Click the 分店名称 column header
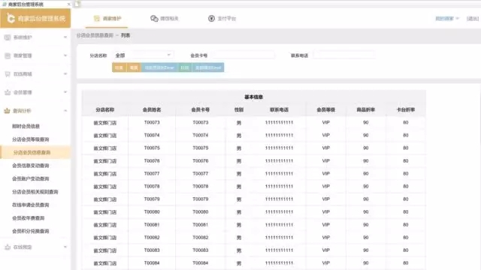The width and height of the screenshot is (481, 270). coord(105,109)
